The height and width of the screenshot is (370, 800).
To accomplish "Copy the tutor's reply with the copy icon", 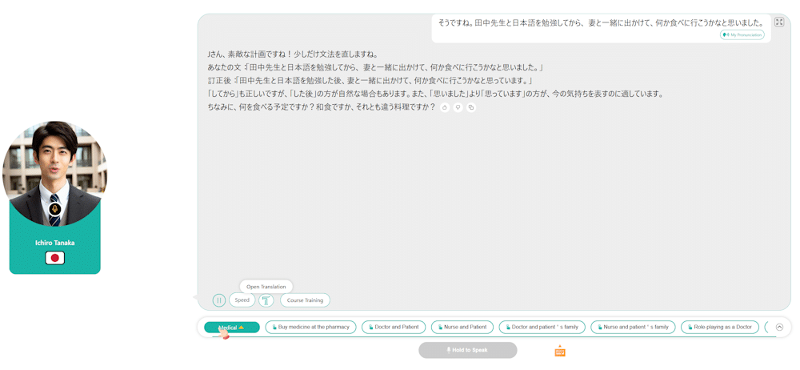I will point(471,107).
